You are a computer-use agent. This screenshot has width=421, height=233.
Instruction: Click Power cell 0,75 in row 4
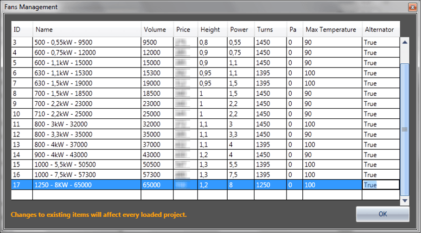(x=241, y=53)
